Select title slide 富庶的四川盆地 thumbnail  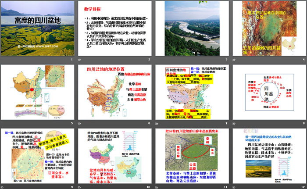coord(38,29)
